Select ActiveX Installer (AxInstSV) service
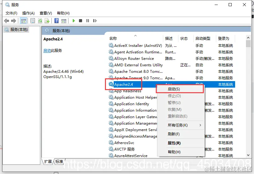This screenshot has width=254, height=174. point(138,46)
